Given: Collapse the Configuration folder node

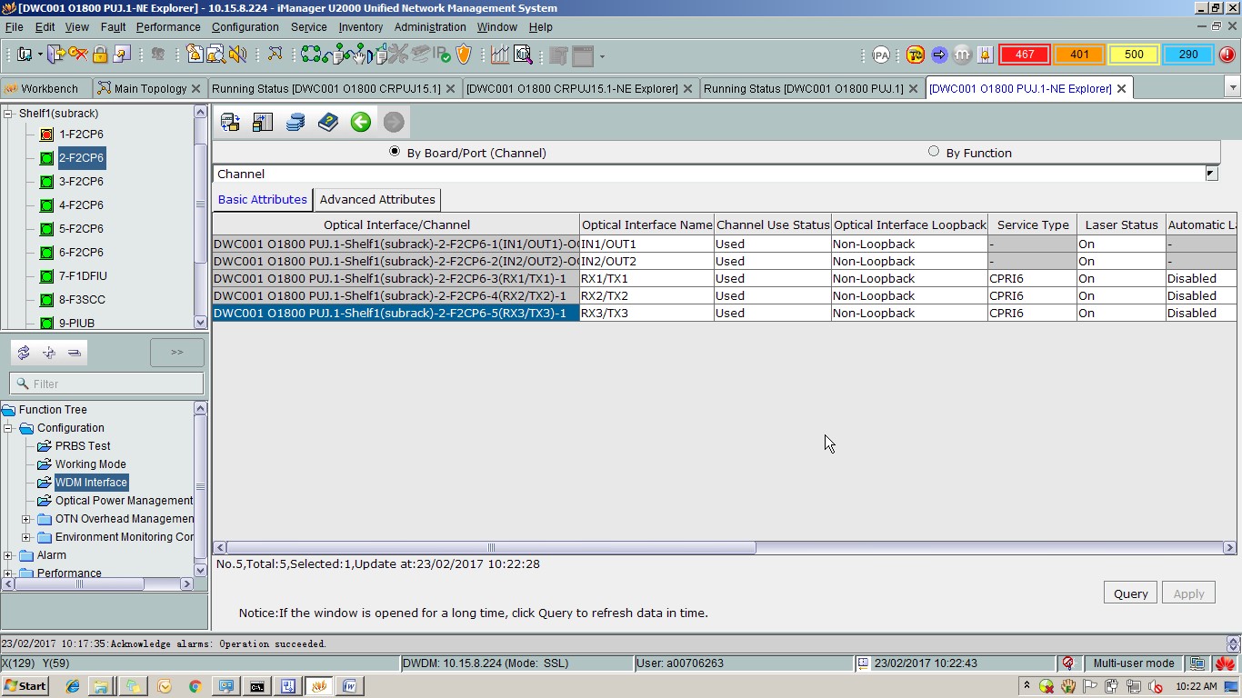Looking at the screenshot, I should pyautogui.click(x=8, y=428).
